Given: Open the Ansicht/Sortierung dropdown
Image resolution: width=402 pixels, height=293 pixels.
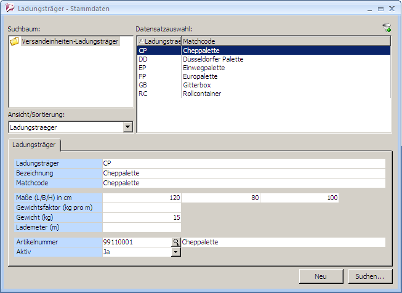Looking at the screenshot, I should point(127,127).
